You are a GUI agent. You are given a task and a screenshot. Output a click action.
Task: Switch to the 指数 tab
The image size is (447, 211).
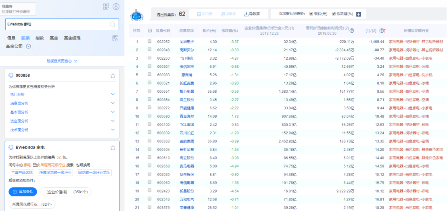40,38
